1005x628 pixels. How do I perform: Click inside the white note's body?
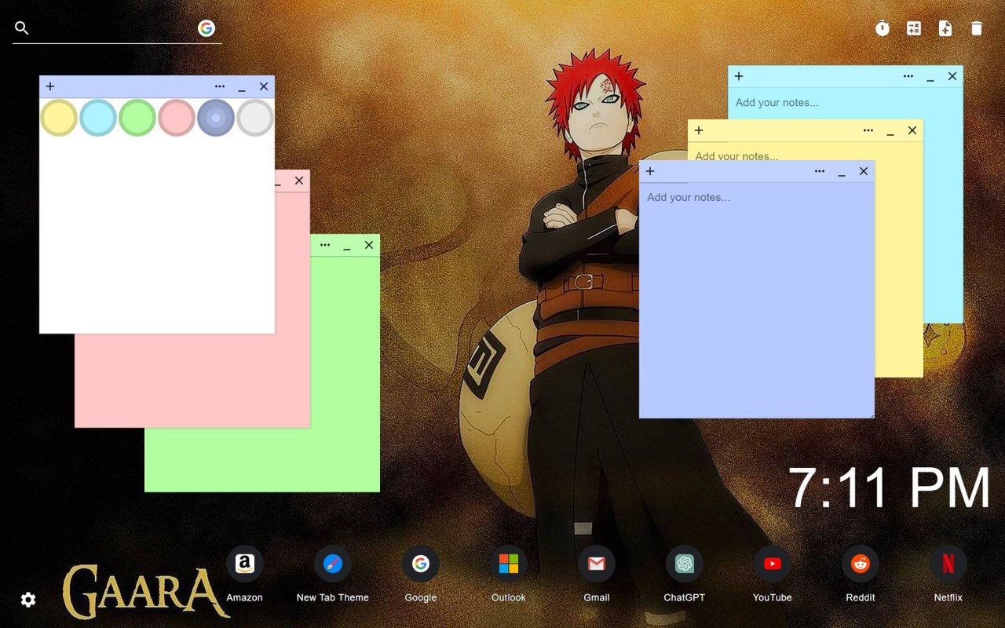pyautogui.click(x=157, y=235)
